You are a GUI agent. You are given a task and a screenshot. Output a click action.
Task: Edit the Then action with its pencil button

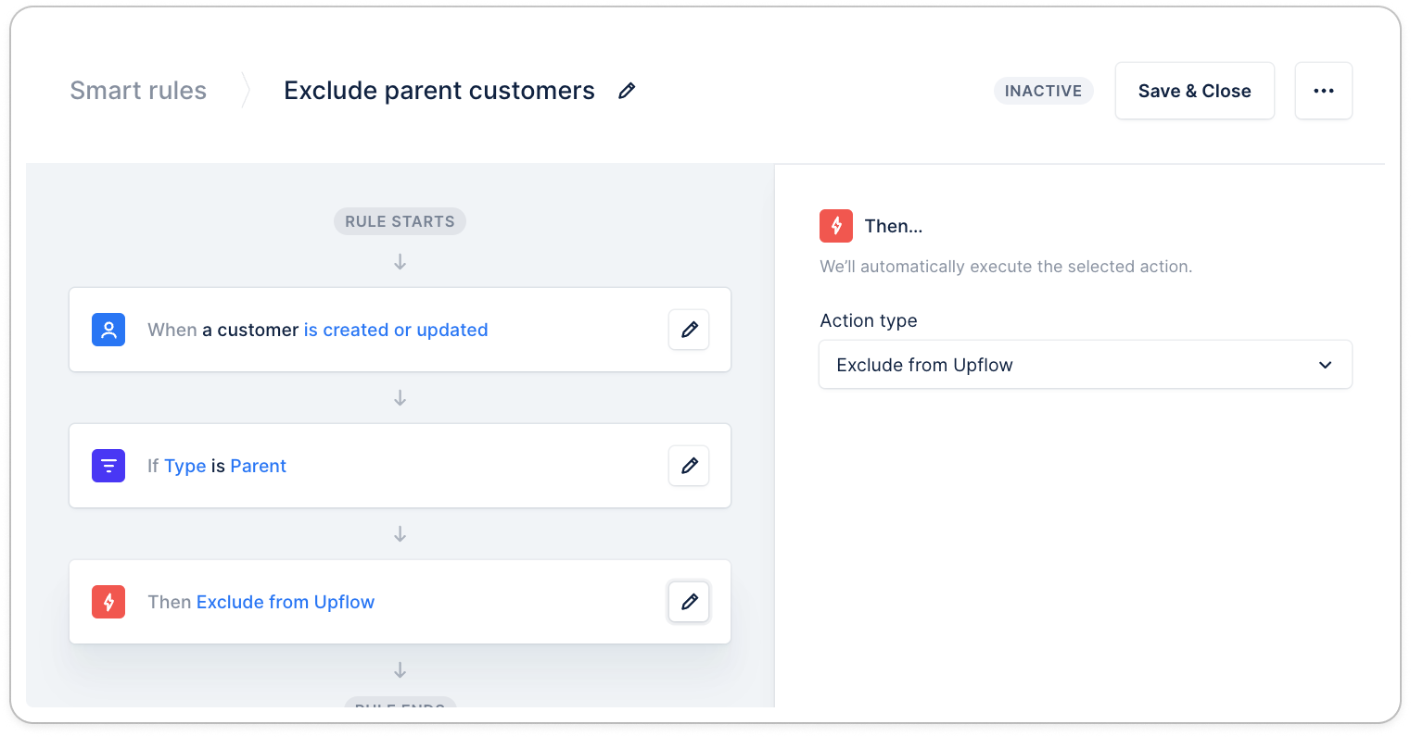[x=689, y=602]
